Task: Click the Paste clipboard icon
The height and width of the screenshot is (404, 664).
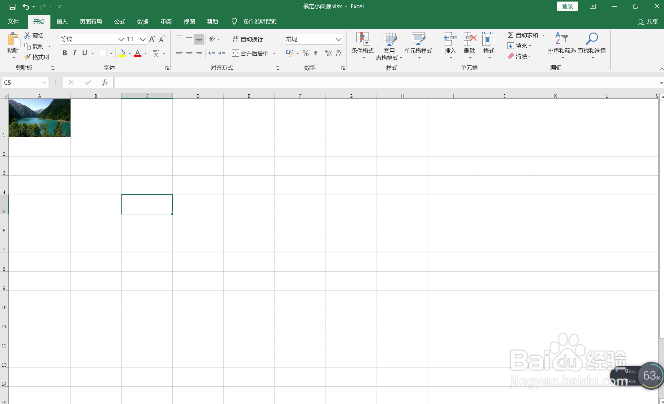Action: click(13, 39)
